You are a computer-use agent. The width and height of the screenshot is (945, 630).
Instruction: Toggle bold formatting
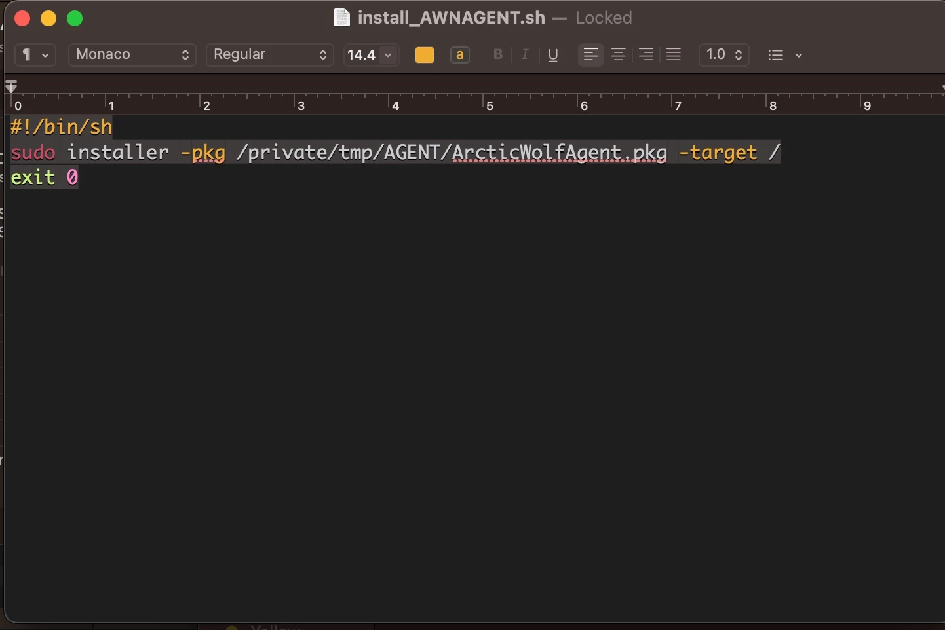click(498, 55)
